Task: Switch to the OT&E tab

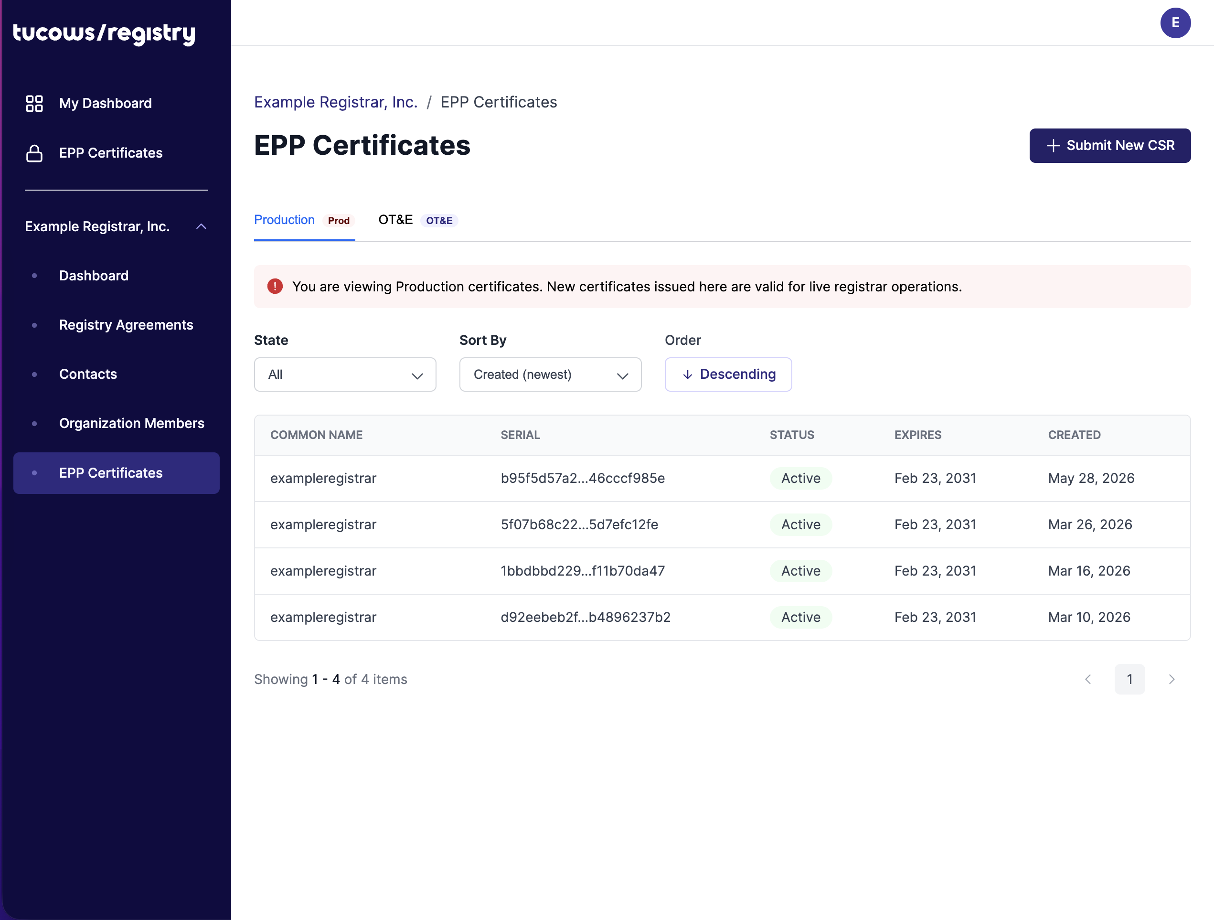Action: click(418, 220)
